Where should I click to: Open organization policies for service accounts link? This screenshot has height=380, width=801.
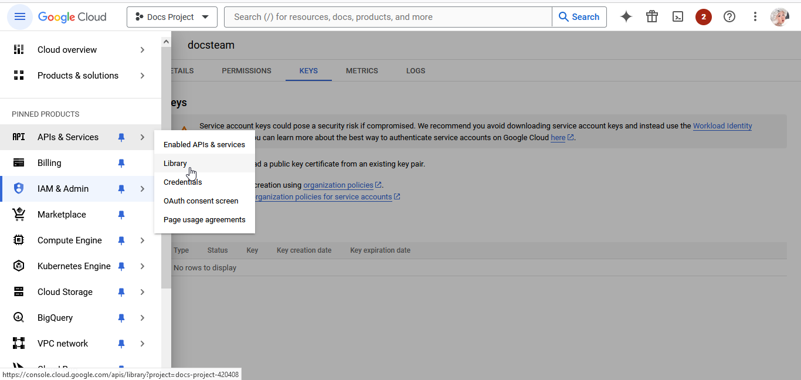pos(327,197)
